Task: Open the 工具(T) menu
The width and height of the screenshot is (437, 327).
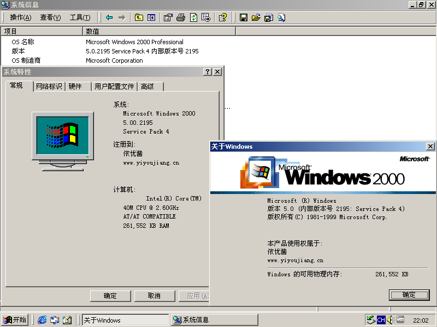Action: pyautogui.click(x=80, y=17)
